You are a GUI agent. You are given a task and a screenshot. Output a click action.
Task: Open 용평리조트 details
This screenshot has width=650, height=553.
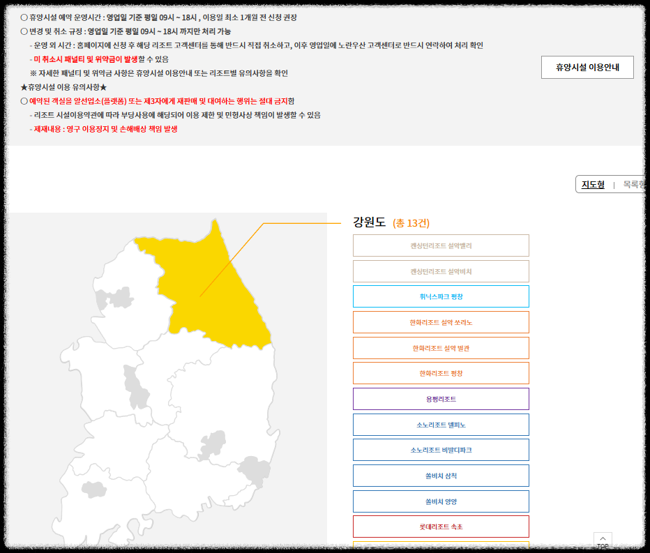pos(441,398)
